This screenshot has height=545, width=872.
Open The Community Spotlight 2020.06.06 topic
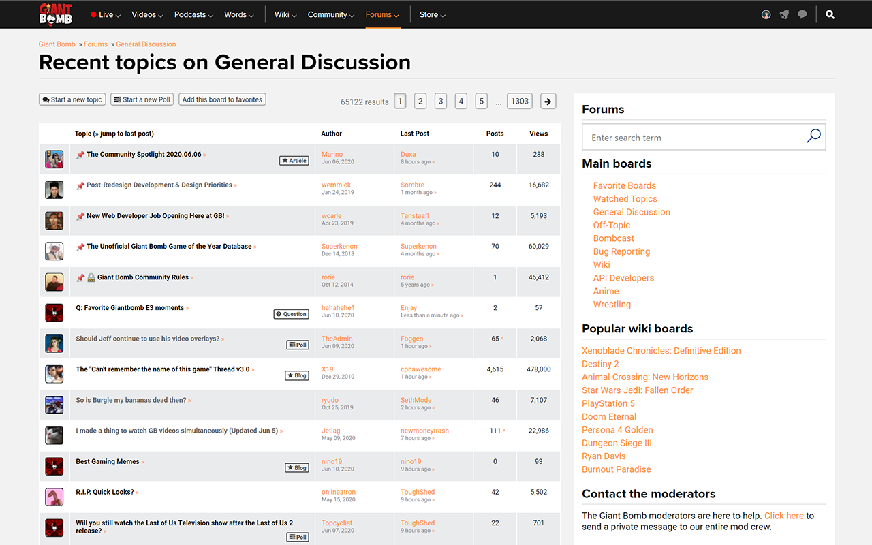144,155
